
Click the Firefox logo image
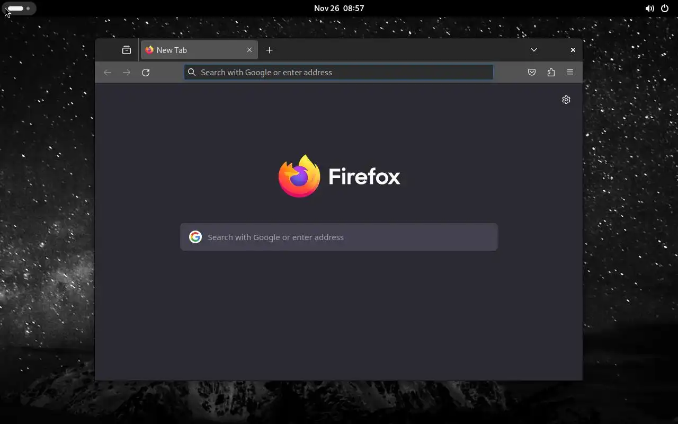(x=299, y=176)
